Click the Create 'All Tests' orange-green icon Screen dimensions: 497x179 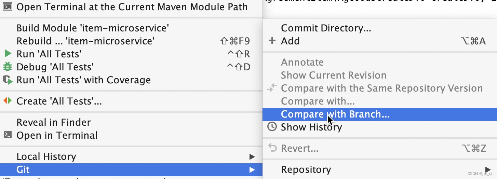tap(8, 101)
